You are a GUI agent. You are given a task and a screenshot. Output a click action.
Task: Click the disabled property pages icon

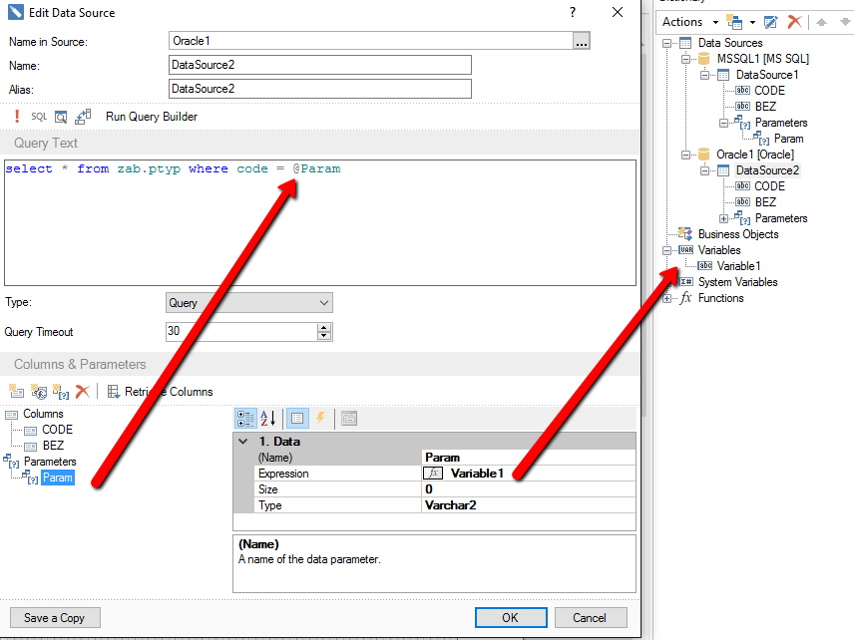(349, 419)
